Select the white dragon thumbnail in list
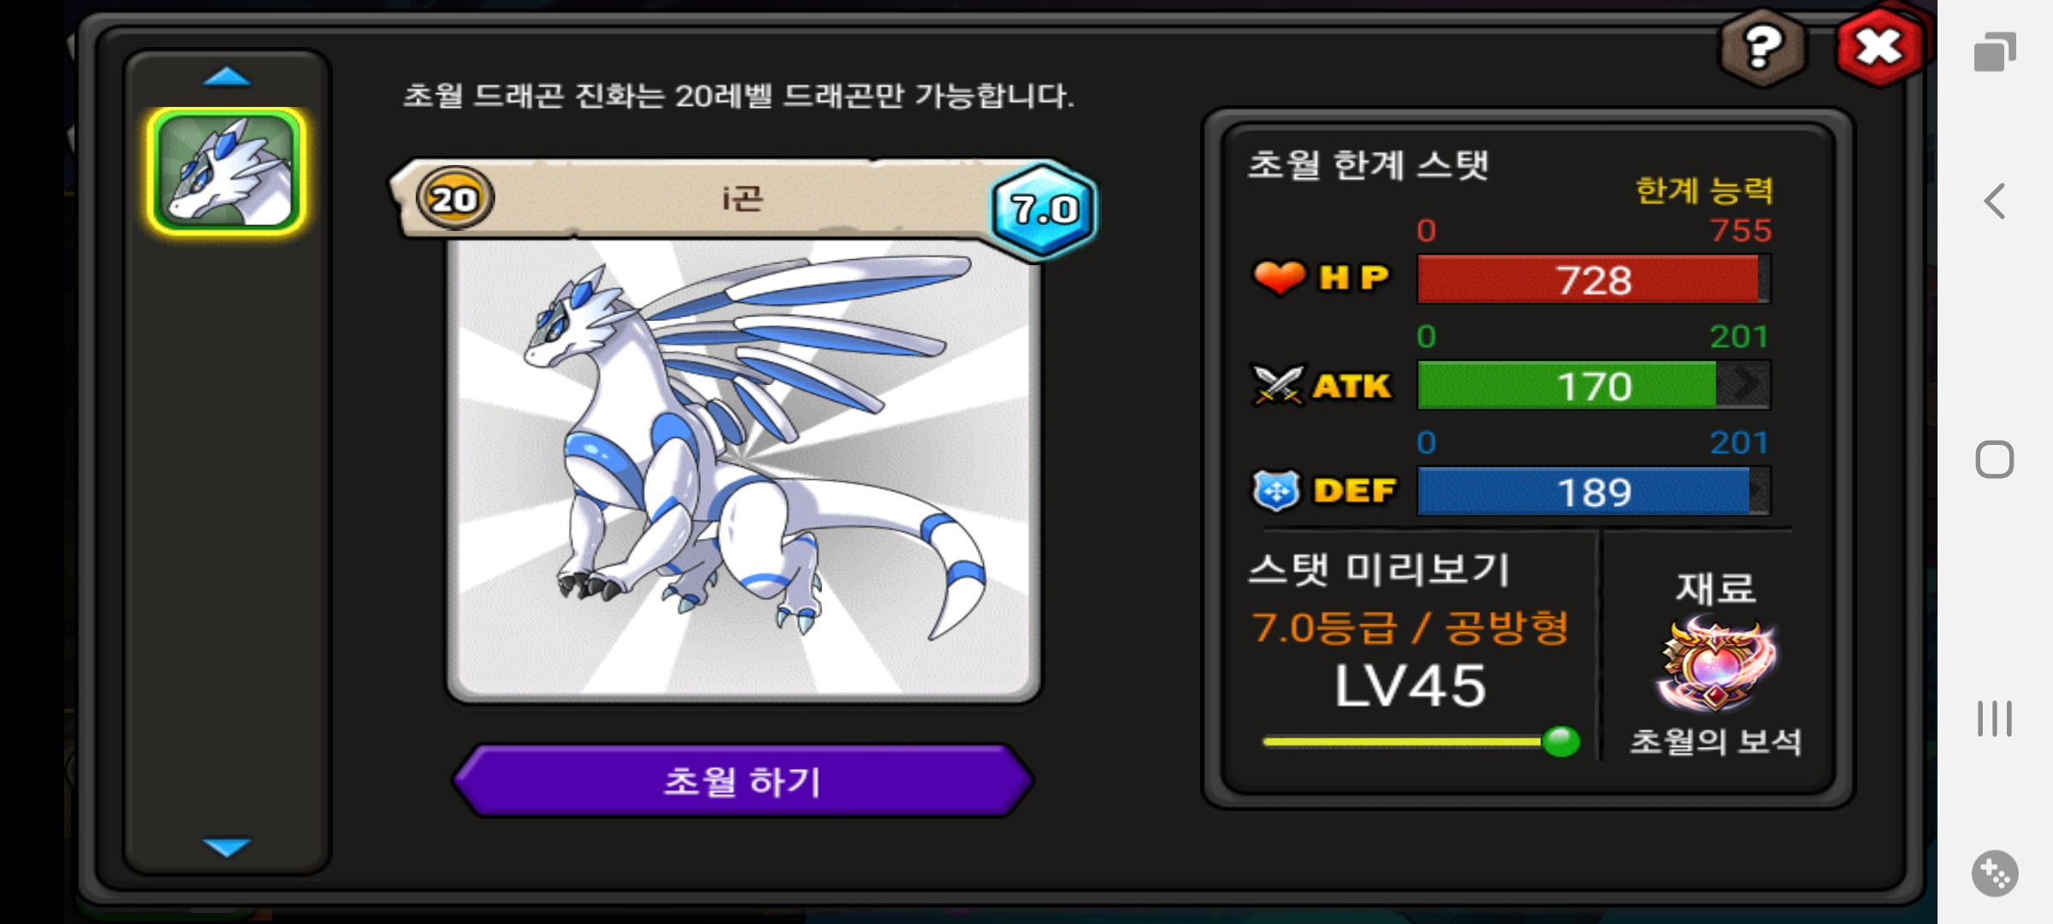 (x=227, y=171)
